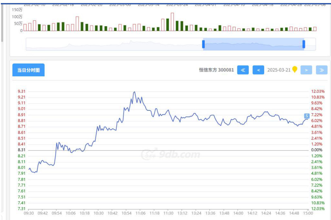Click the left vertical scrollbar thumb

(2, 22)
